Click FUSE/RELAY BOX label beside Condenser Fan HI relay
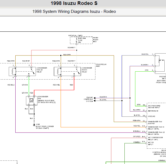The image size is (166, 164). [x=101, y=65]
